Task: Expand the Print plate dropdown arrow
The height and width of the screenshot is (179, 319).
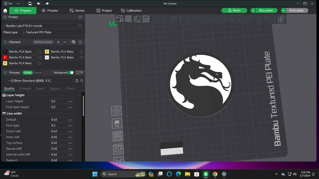Action: 283,10
